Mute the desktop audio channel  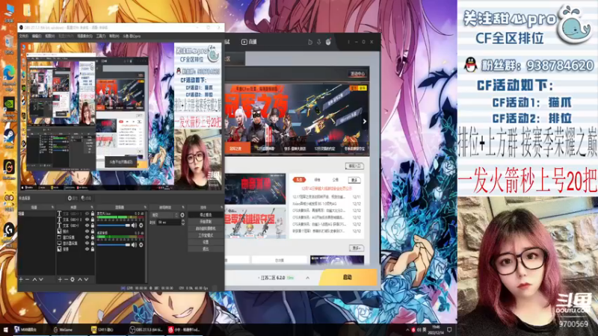(134, 245)
